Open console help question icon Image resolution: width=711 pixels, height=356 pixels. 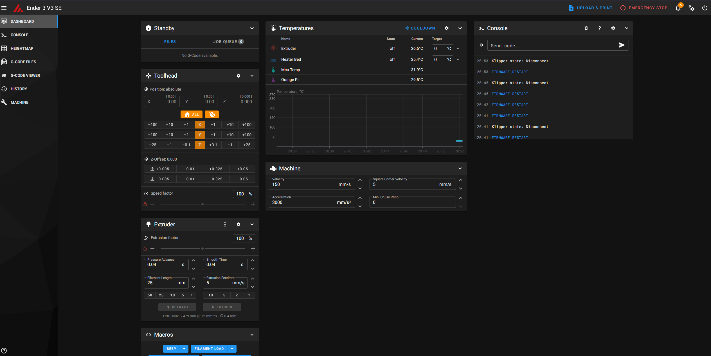[600, 28]
